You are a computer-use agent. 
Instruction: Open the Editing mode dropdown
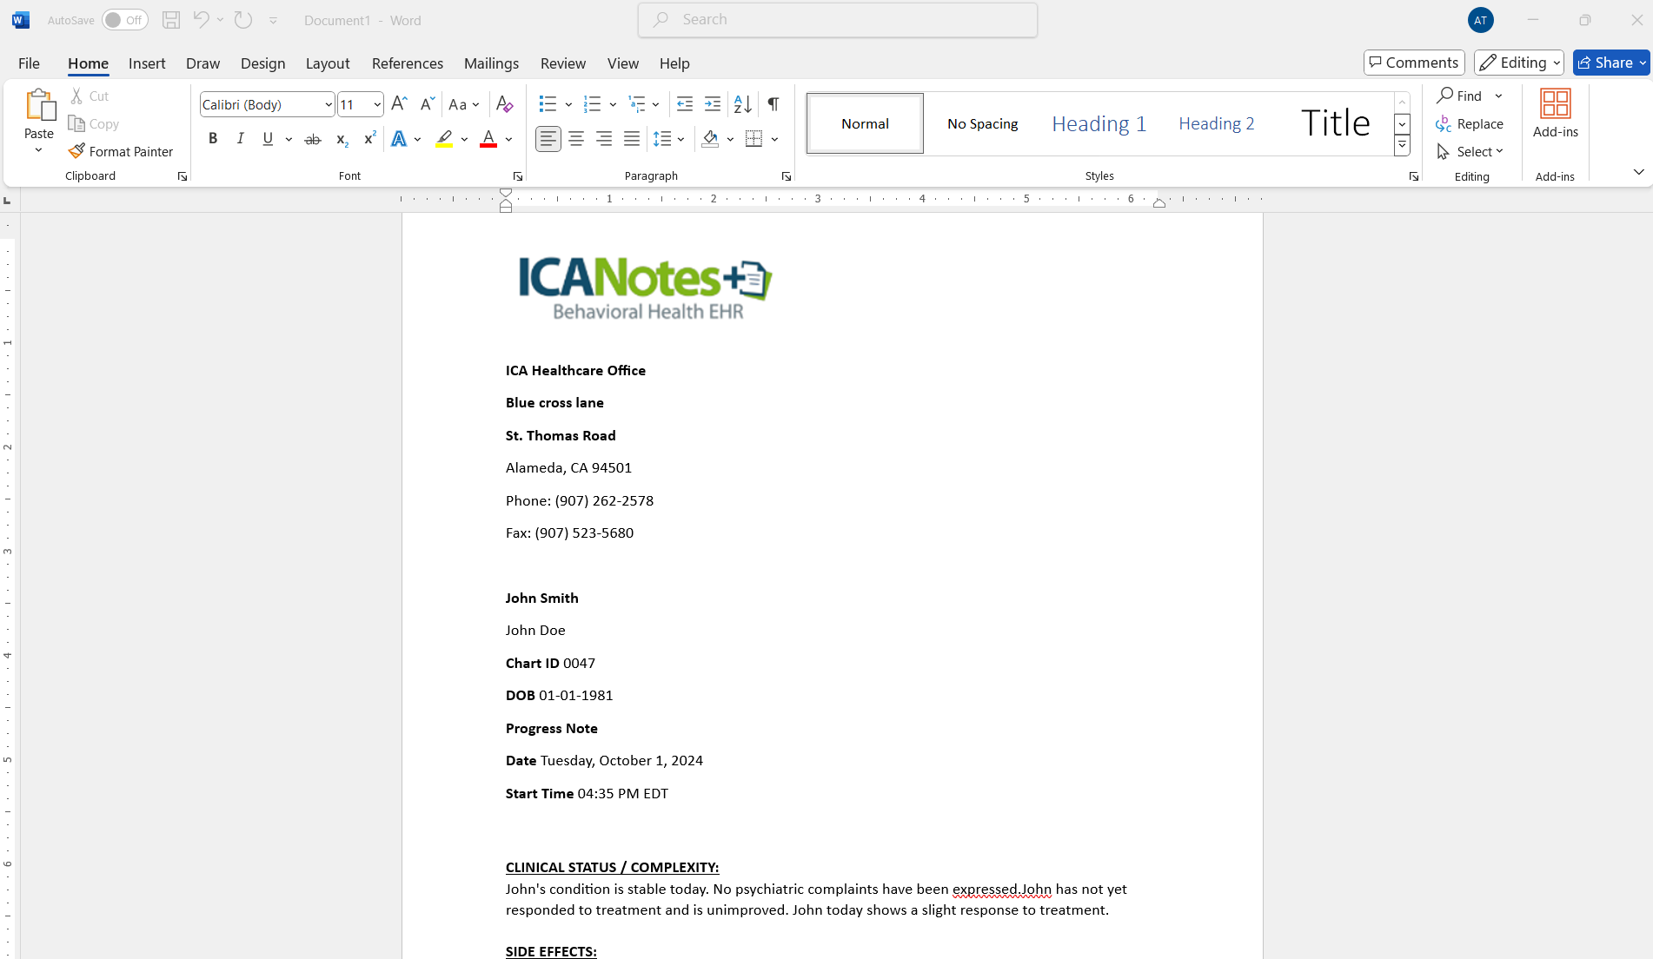(x=1519, y=63)
